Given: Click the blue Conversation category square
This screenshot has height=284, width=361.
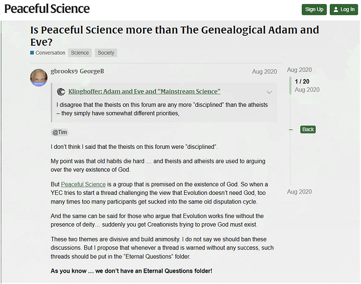Looking at the screenshot, I should (32, 53).
